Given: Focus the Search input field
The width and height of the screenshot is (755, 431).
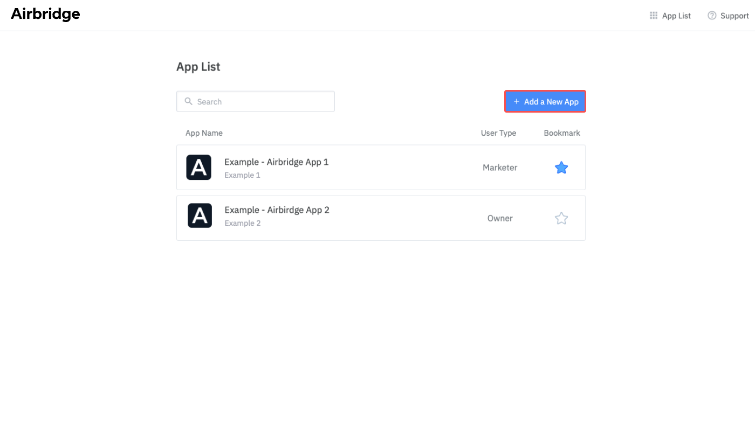Looking at the screenshot, I should [x=256, y=101].
